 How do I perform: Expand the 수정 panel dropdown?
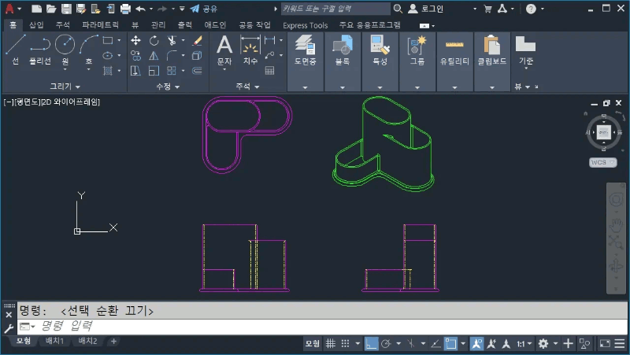coord(168,86)
